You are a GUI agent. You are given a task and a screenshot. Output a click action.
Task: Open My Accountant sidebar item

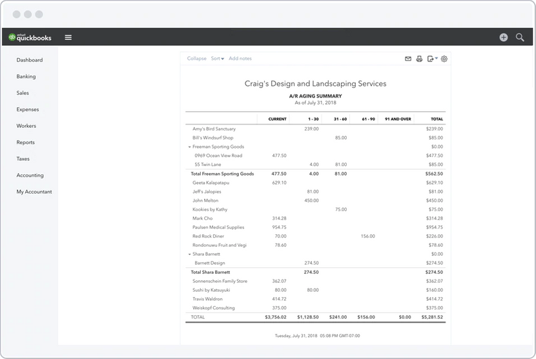tap(34, 192)
